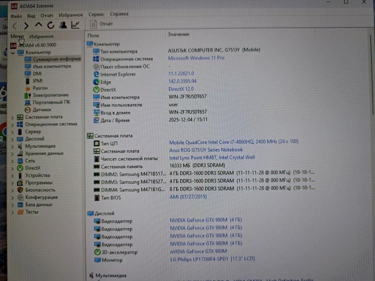The image size is (375, 281).
Task: Open the AMI (07/27/2015) BIOS link
Action: tap(188, 197)
